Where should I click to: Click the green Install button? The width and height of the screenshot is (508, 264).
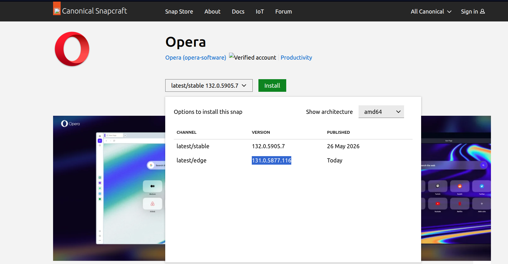(x=272, y=85)
